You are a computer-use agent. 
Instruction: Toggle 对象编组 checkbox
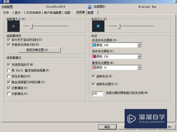[9, 88]
